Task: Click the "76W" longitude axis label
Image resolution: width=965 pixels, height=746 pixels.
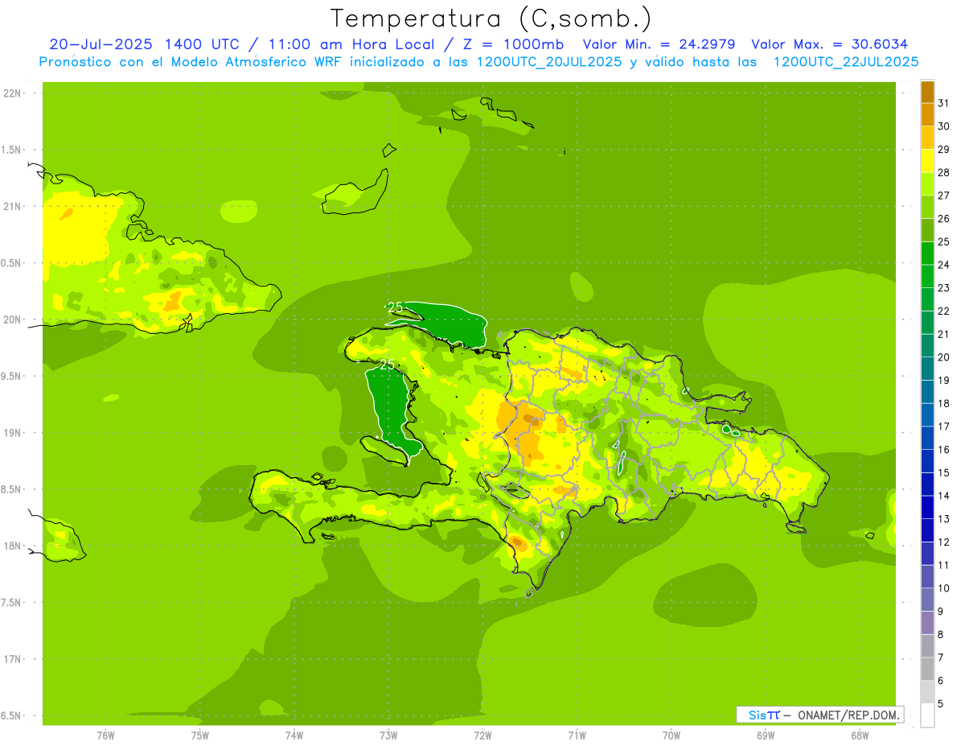Action: coord(105,736)
